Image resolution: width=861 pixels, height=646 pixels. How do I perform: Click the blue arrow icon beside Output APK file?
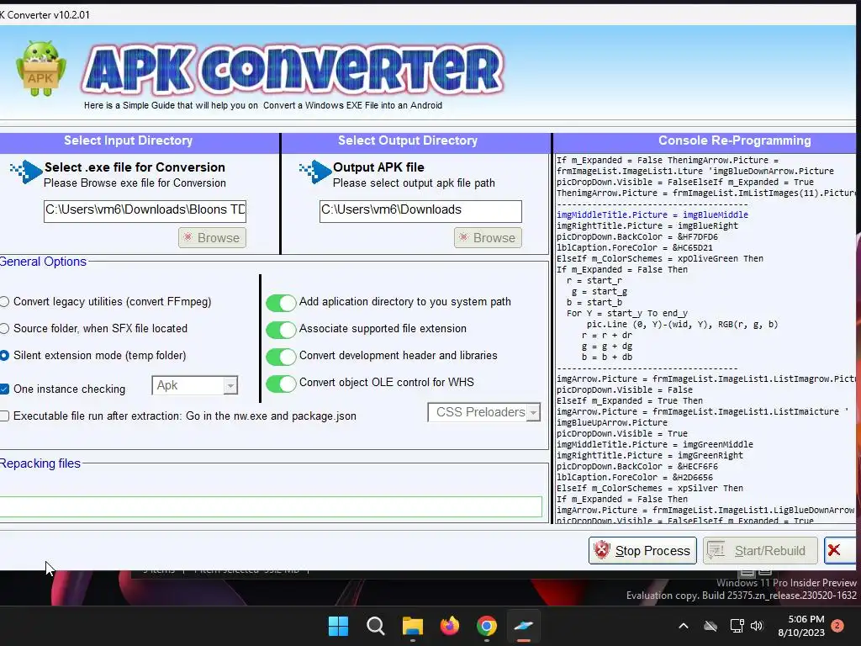click(x=315, y=172)
